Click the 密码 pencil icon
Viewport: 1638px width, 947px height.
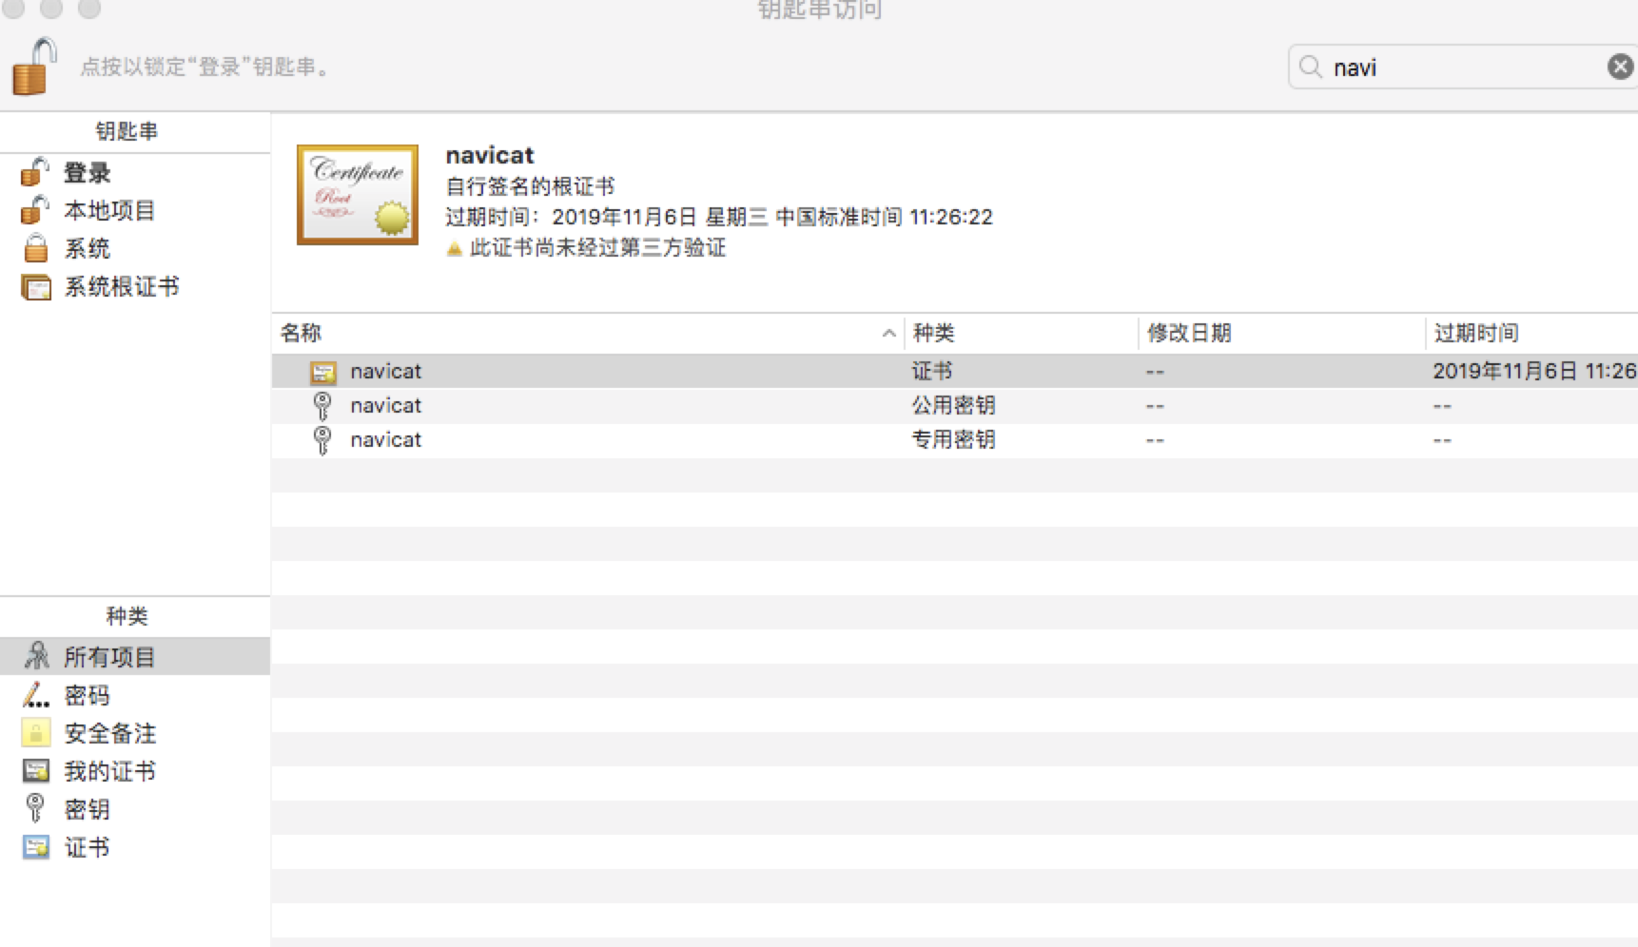click(x=35, y=695)
